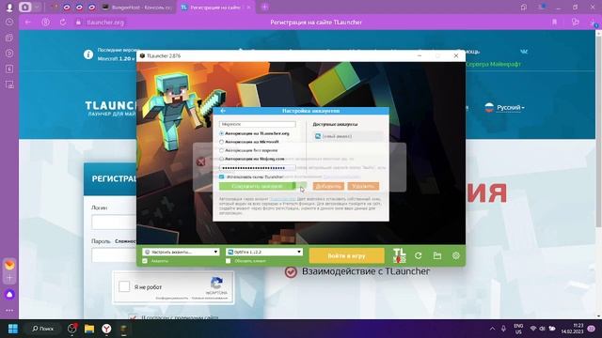
Task: Click the plus icon in browser sidebar
Action: click(x=9, y=278)
